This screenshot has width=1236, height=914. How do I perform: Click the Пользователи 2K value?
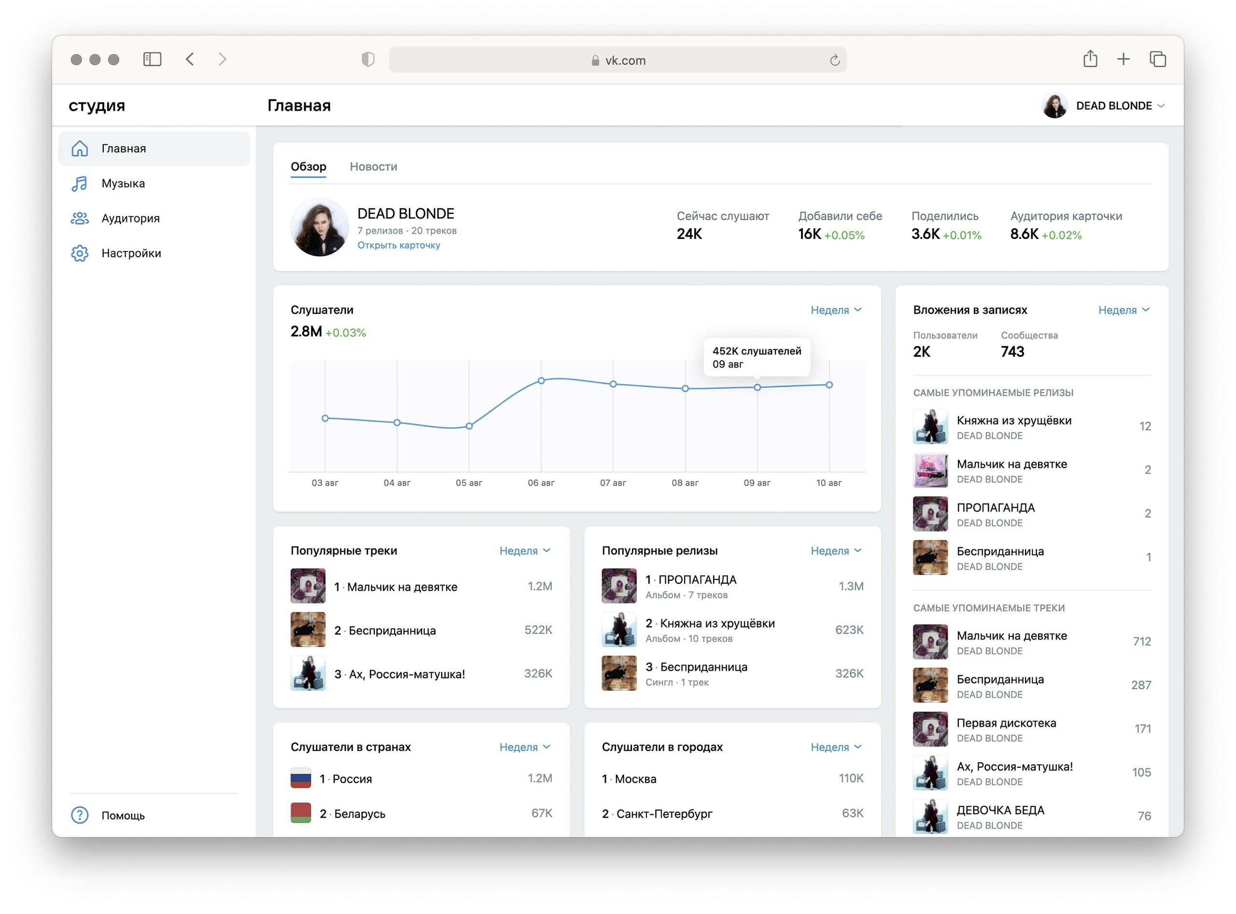[922, 352]
